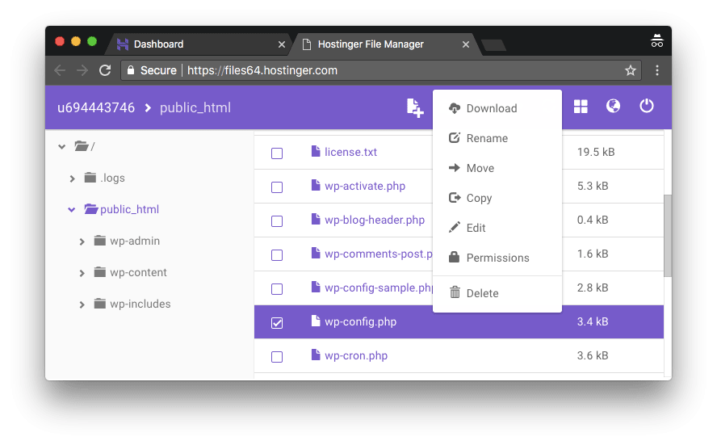
Task: Switch to the Dashboard tab
Action: 199,44
